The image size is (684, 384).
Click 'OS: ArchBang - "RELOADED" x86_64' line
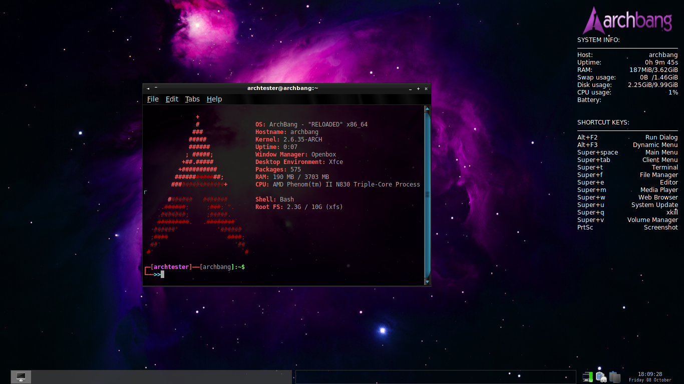coord(311,124)
